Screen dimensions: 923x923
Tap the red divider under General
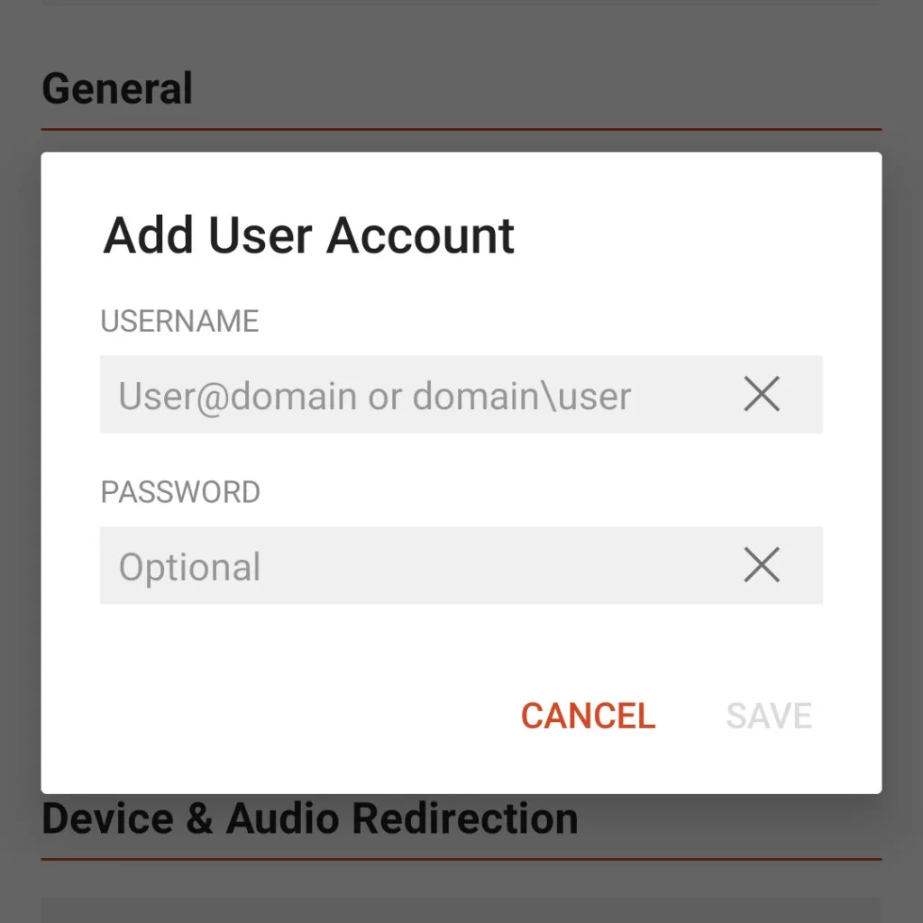(x=461, y=129)
